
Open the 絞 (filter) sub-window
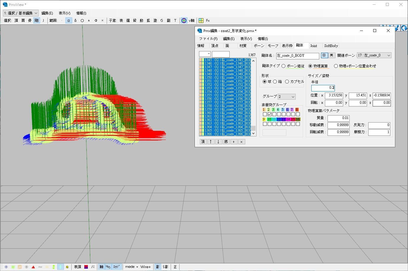pyautogui.click(x=135, y=21)
